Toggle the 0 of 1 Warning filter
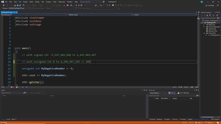Viewport: 221px width, 124px height. (x=183, y=93)
